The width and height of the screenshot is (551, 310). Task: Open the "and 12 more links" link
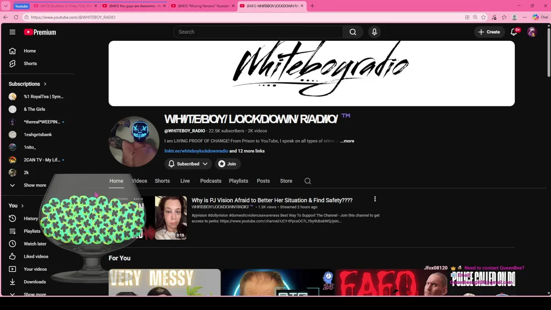(247, 151)
